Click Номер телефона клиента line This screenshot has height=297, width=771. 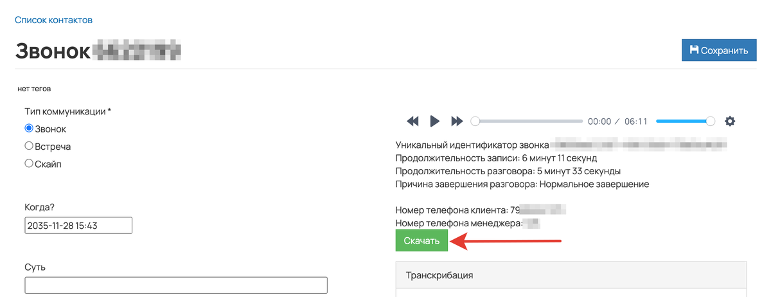pos(481,210)
